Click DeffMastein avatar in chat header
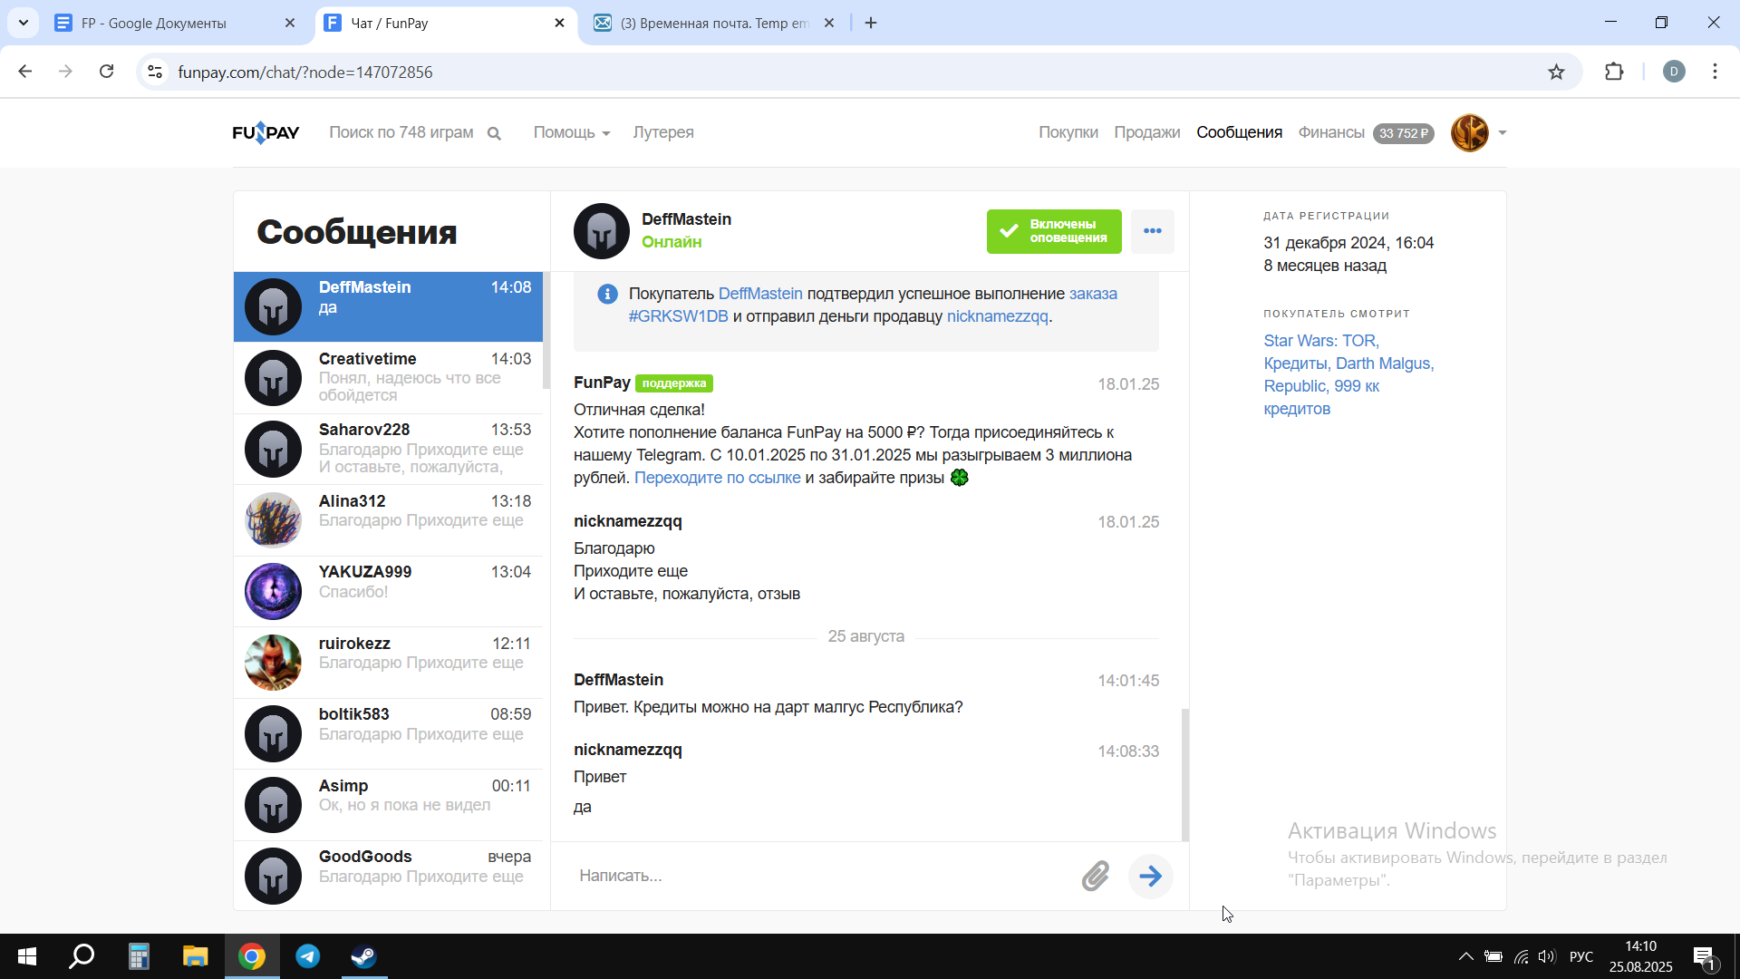 point(602,231)
